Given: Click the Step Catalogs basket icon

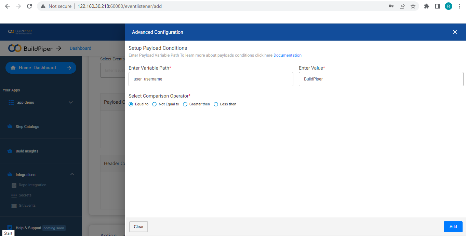Looking at the screenshot, I should pyautogui.click(x=10, y=127).
